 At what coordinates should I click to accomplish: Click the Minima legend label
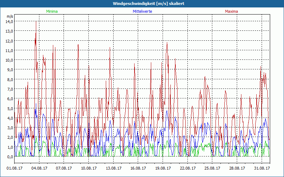pos(52,11)
